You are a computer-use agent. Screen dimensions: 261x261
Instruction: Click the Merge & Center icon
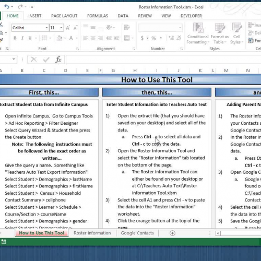127,38
